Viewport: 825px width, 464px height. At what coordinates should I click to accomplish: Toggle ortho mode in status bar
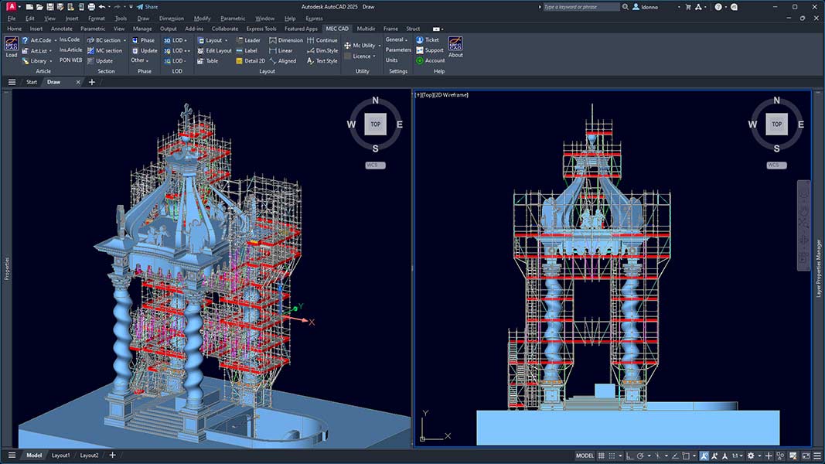tap(629, 455)
